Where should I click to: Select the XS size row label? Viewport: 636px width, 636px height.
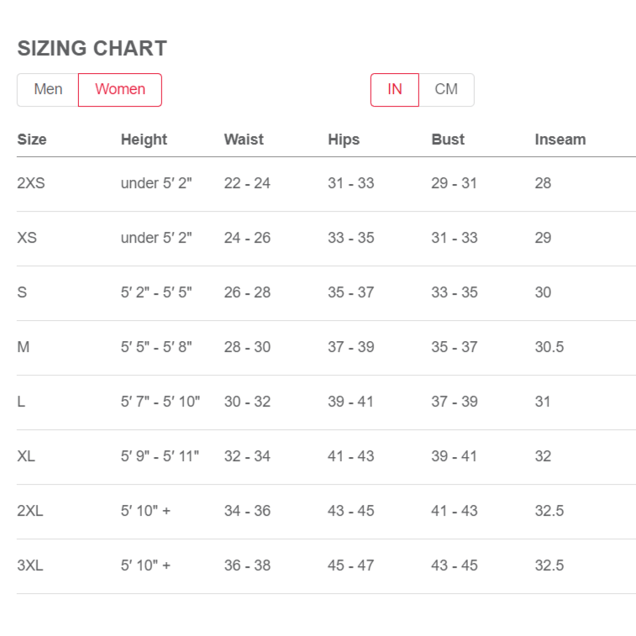pos(27,238)
